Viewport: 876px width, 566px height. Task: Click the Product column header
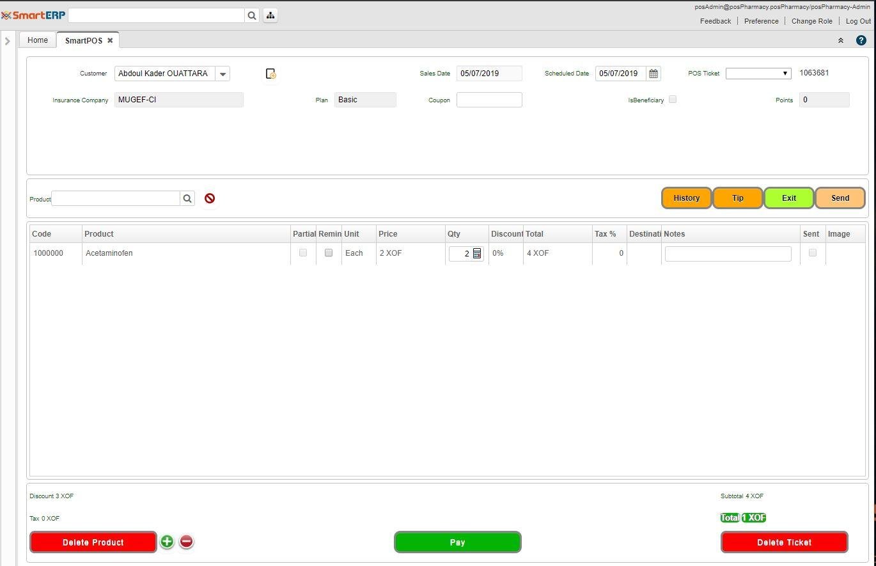point(186,234)
